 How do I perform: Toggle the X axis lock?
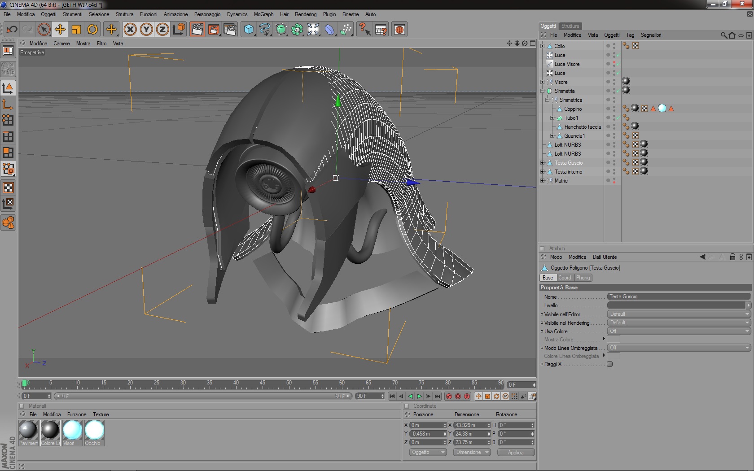point(130,30)
